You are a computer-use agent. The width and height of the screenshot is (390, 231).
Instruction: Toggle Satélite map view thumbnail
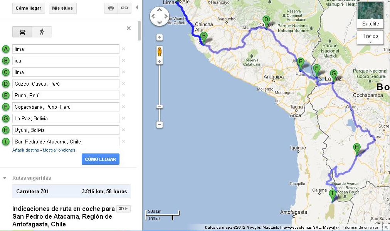coord(370,15)
